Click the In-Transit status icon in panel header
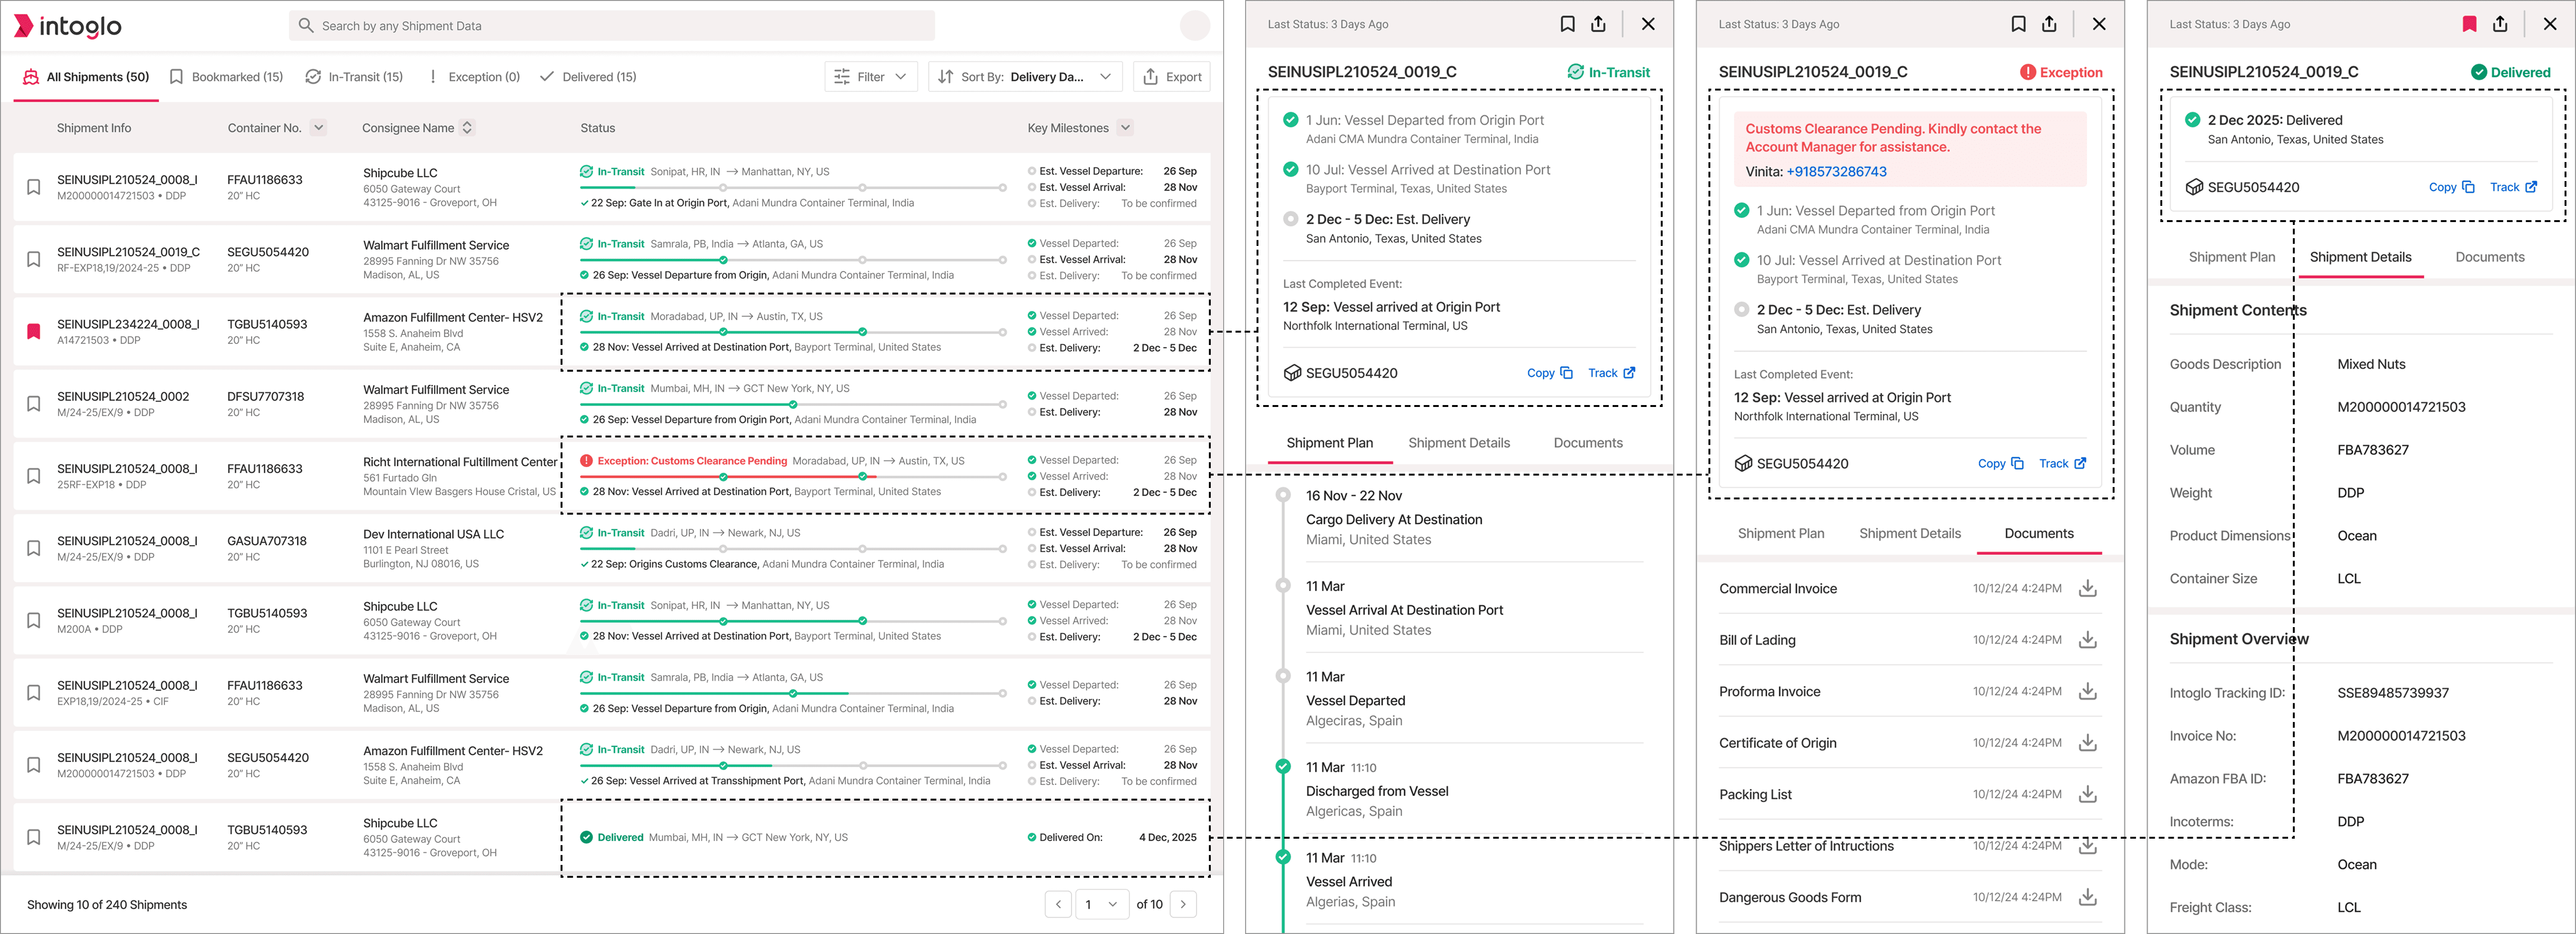This screenshot has height=934, width=2576. click(x=1575, y=72)
